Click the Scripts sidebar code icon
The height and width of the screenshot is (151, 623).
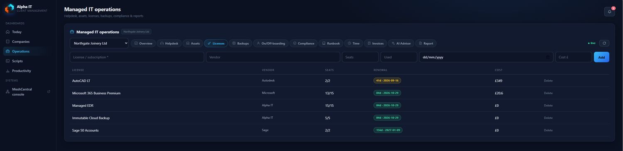(x=7, y=61)
